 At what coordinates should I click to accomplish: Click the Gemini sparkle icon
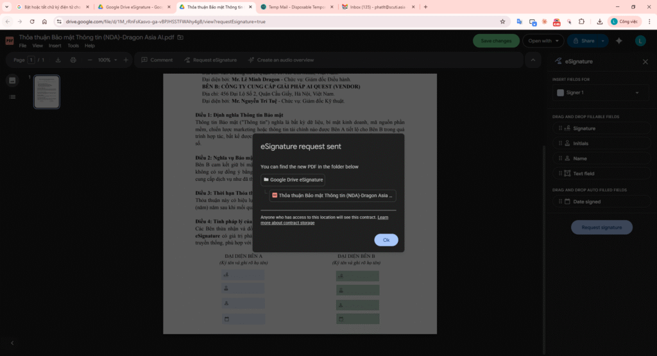tap(619, 41)
